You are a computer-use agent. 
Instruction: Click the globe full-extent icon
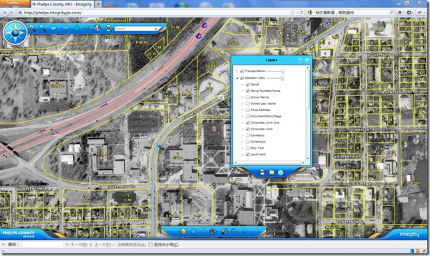[97, 28]
